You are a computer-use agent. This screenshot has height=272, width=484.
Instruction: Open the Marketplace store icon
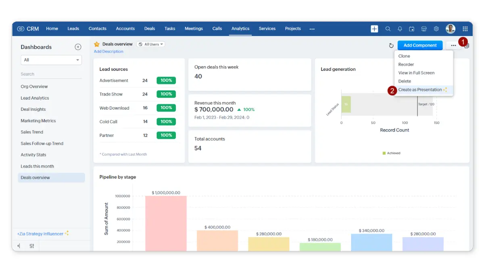click(x=424, y=29)
